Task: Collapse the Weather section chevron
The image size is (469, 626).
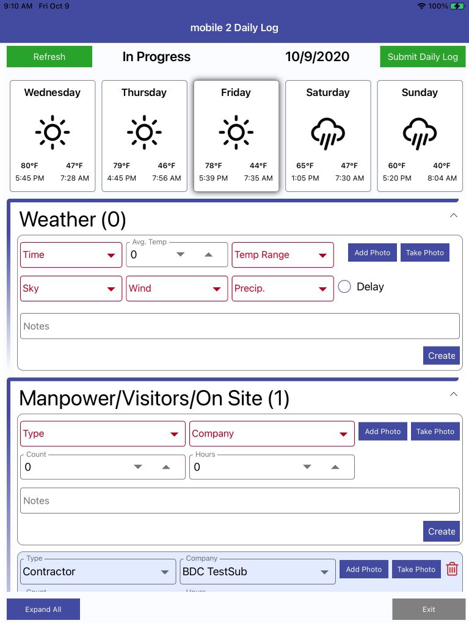Action: (x=454, y=216)
